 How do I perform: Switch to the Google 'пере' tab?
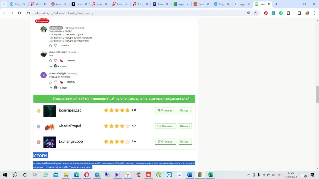coord(242,4)
